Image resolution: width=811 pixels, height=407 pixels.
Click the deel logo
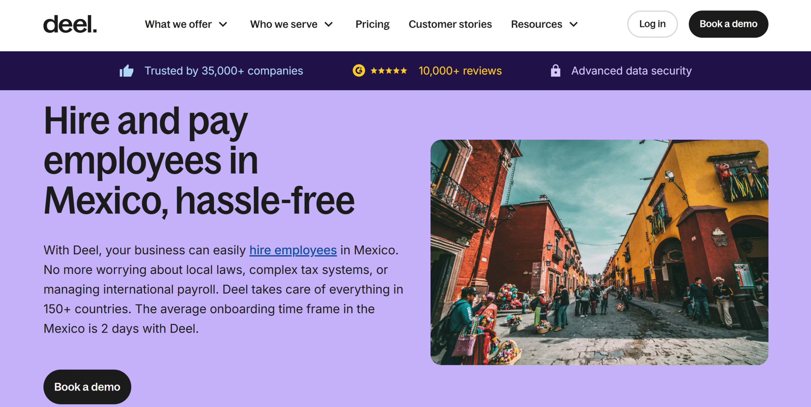click(x=70, y=24)
